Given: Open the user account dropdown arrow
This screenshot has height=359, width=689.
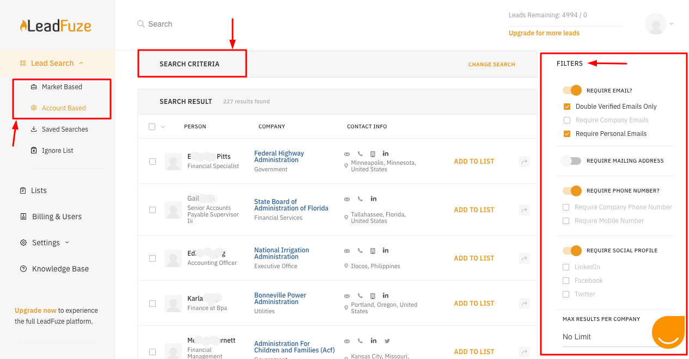Looking at the screenshot, I should 672,24.
